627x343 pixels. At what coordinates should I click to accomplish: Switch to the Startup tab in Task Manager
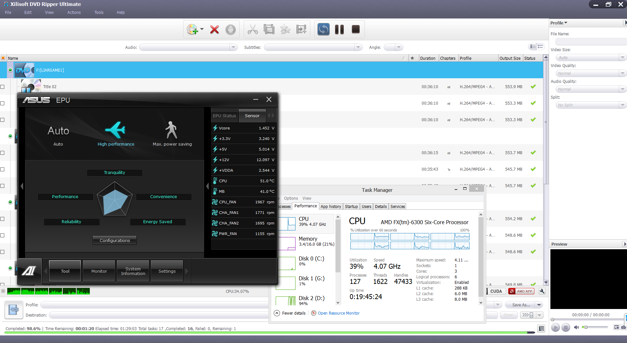[351, 206]
